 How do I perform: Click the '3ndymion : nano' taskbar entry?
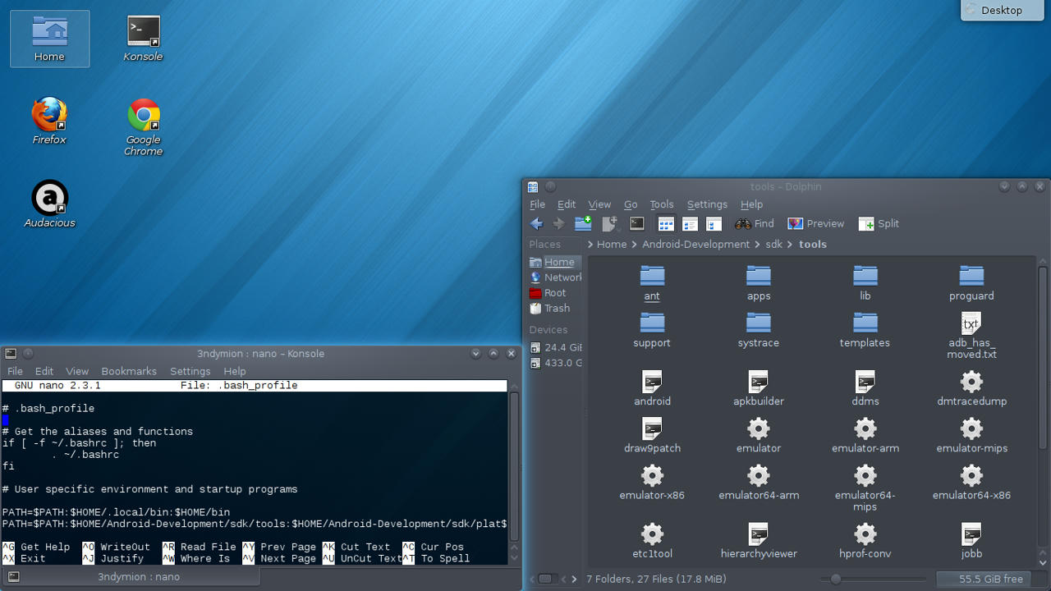[131, 576]
